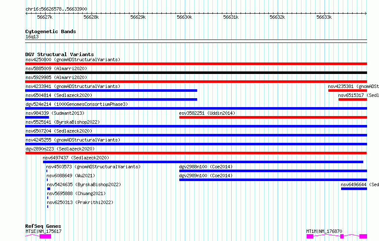Image resolution: width=379 pixels, height=241 pixels.
Task: Select nsv6507204 (Sedlazeck2020) variant label
Action: [x=59, y=131]
